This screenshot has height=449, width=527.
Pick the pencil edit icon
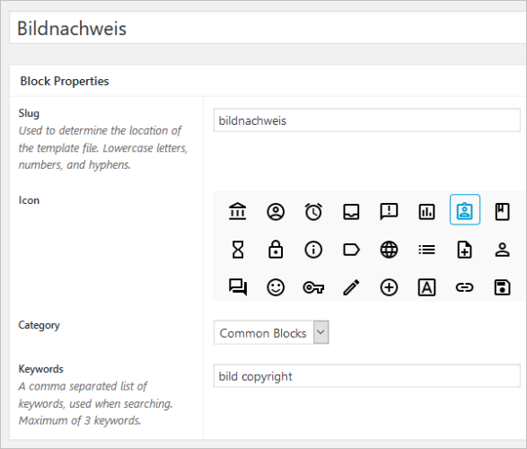point(351,287)
